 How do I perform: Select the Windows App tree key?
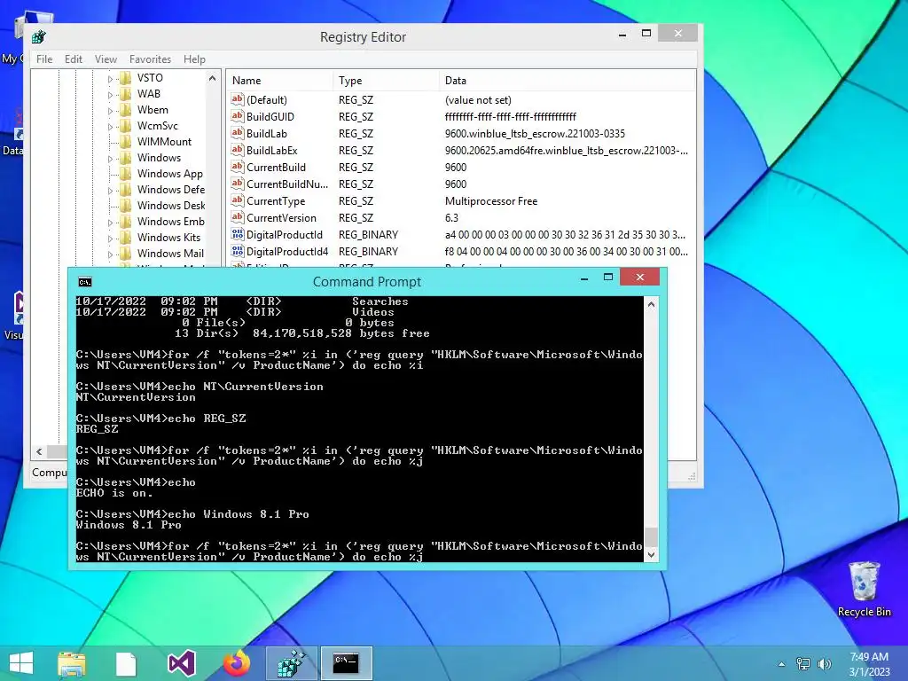pyautogui.click(x=169, y=174)
